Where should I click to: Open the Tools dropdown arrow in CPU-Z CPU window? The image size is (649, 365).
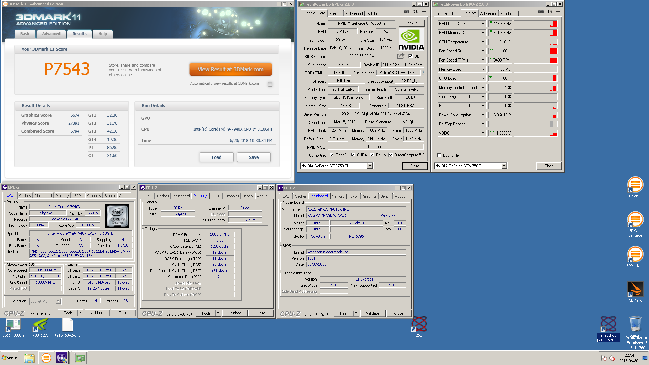tap(80, 313)
